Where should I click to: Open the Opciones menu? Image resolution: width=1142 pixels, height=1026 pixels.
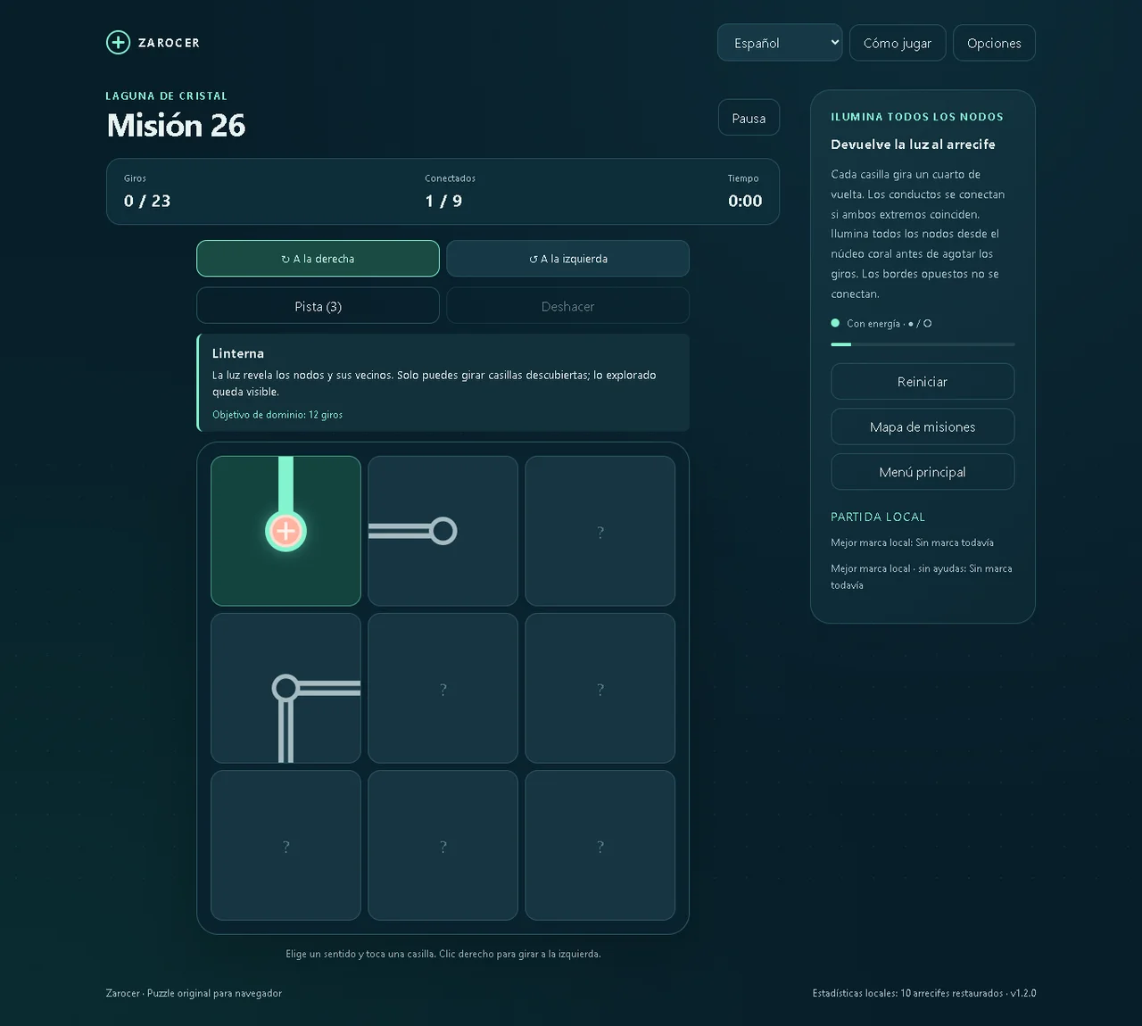point(994,43)
